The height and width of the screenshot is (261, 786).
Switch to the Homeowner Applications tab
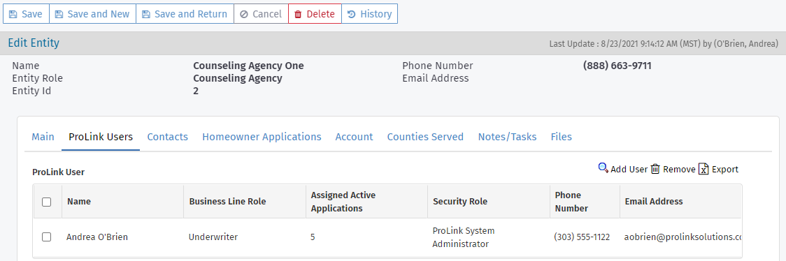coord(262,137)
